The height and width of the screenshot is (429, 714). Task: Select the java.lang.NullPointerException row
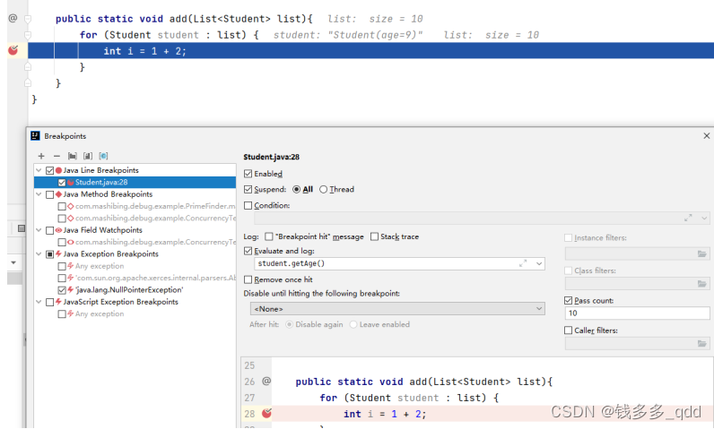click(135, 290)
